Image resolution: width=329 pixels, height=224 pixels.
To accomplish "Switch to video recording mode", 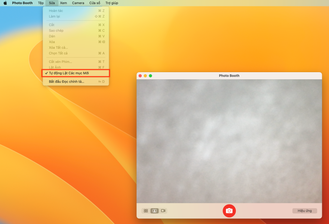I will pos(163,211).
